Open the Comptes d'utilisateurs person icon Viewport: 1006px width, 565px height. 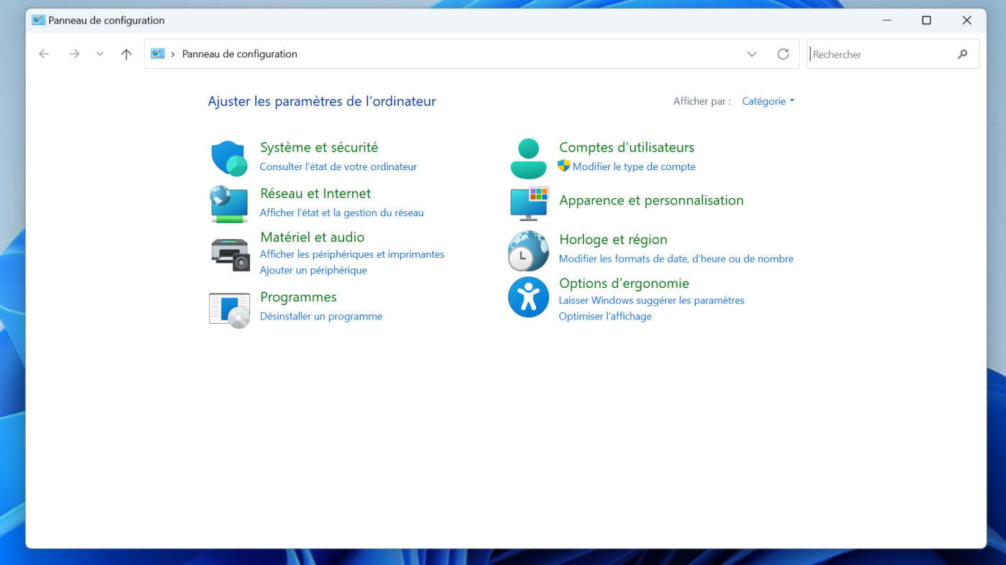click(x=528, y=158)
